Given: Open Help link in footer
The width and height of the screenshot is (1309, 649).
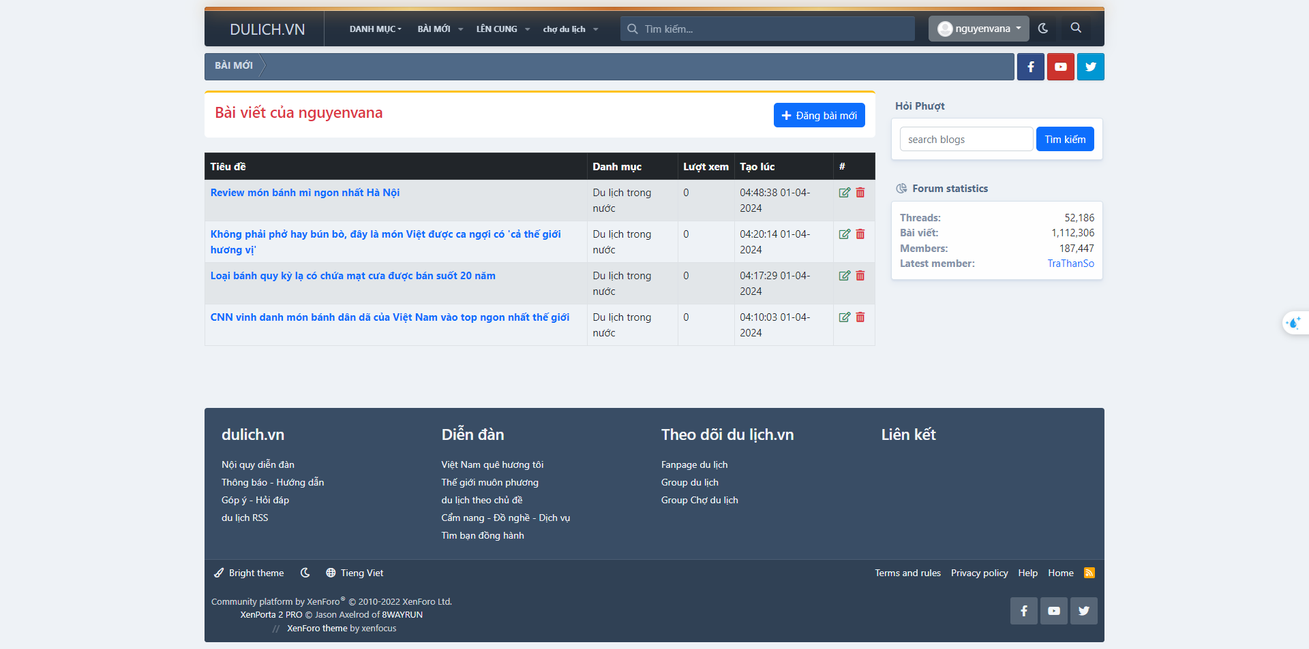Looking at the screenshot, I should point(1027,573).
